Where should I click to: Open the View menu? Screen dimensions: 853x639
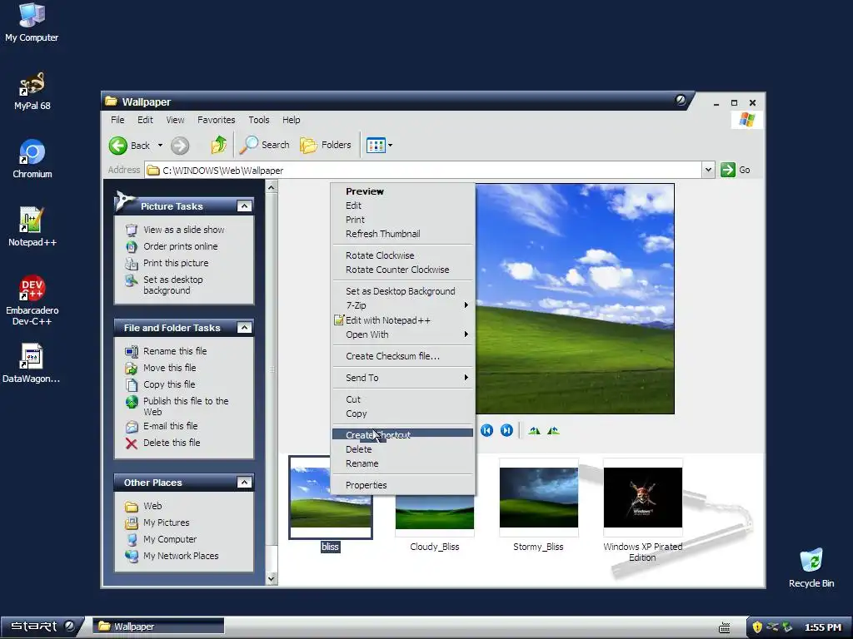[x=175, y=120]
